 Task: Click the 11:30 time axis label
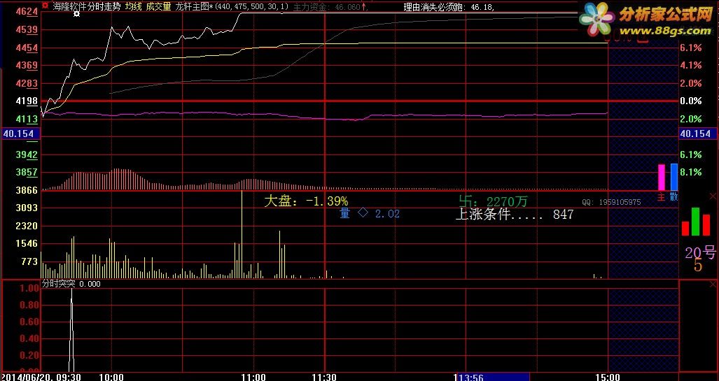324,377
